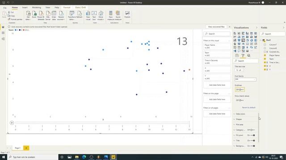Image resolution: width=286 pixels, height=160 pixels.
Task: Click Copy in Clipboard group
Action: tap(11, 16)
